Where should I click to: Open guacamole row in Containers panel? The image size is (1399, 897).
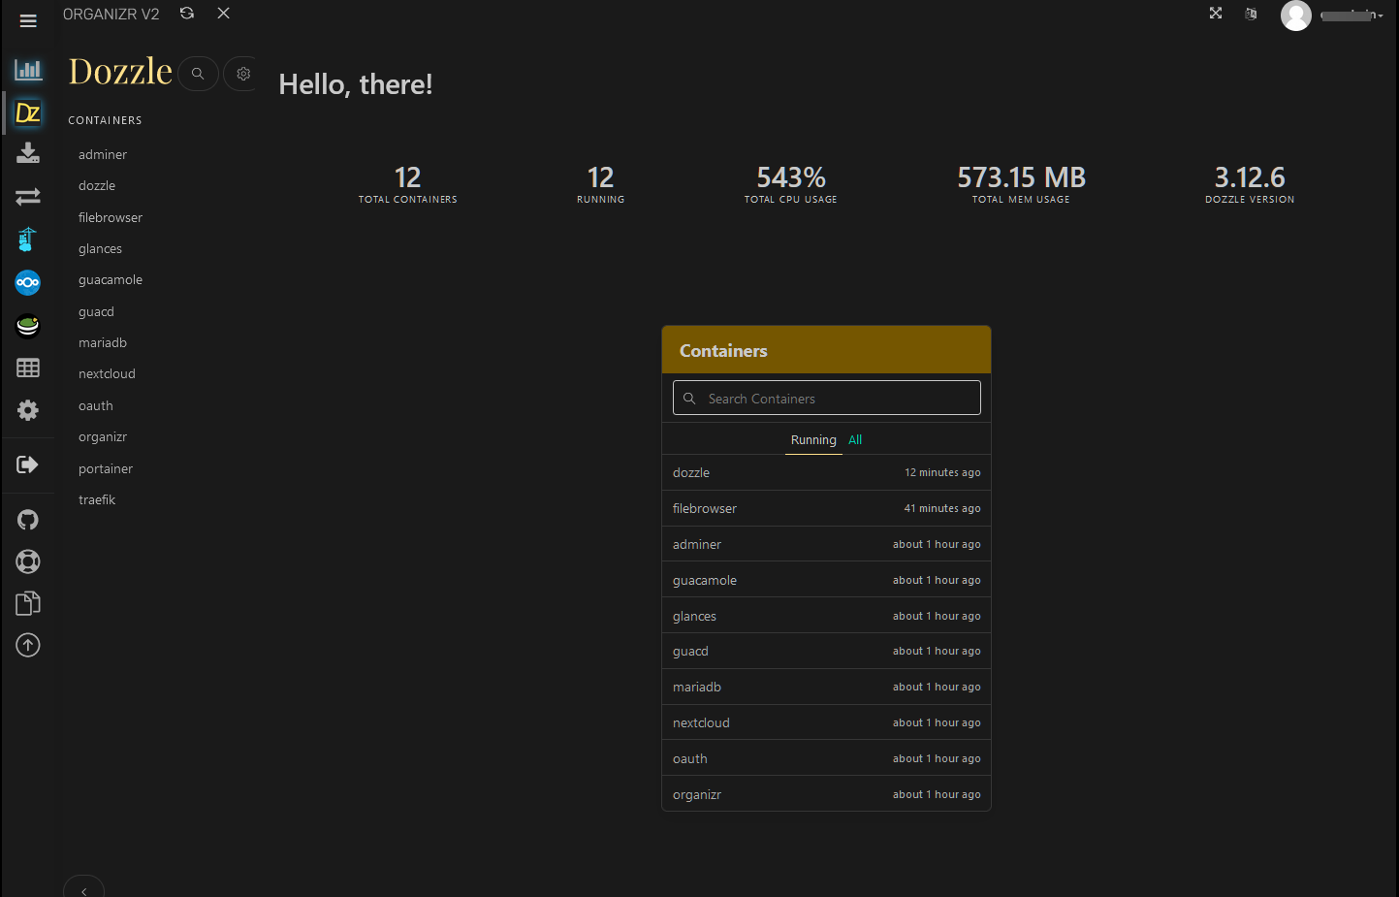(x=826, y=580)
